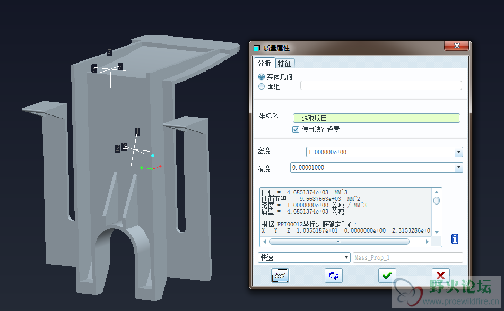Click the 面组 selection field
The height and width of the screenshot is (311, 504).
[381, 85]
